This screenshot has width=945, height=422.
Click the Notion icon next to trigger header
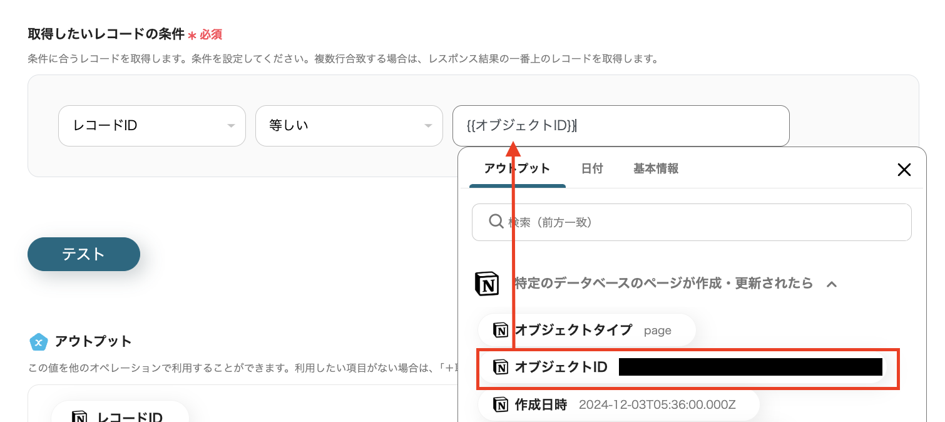[488, 283]
